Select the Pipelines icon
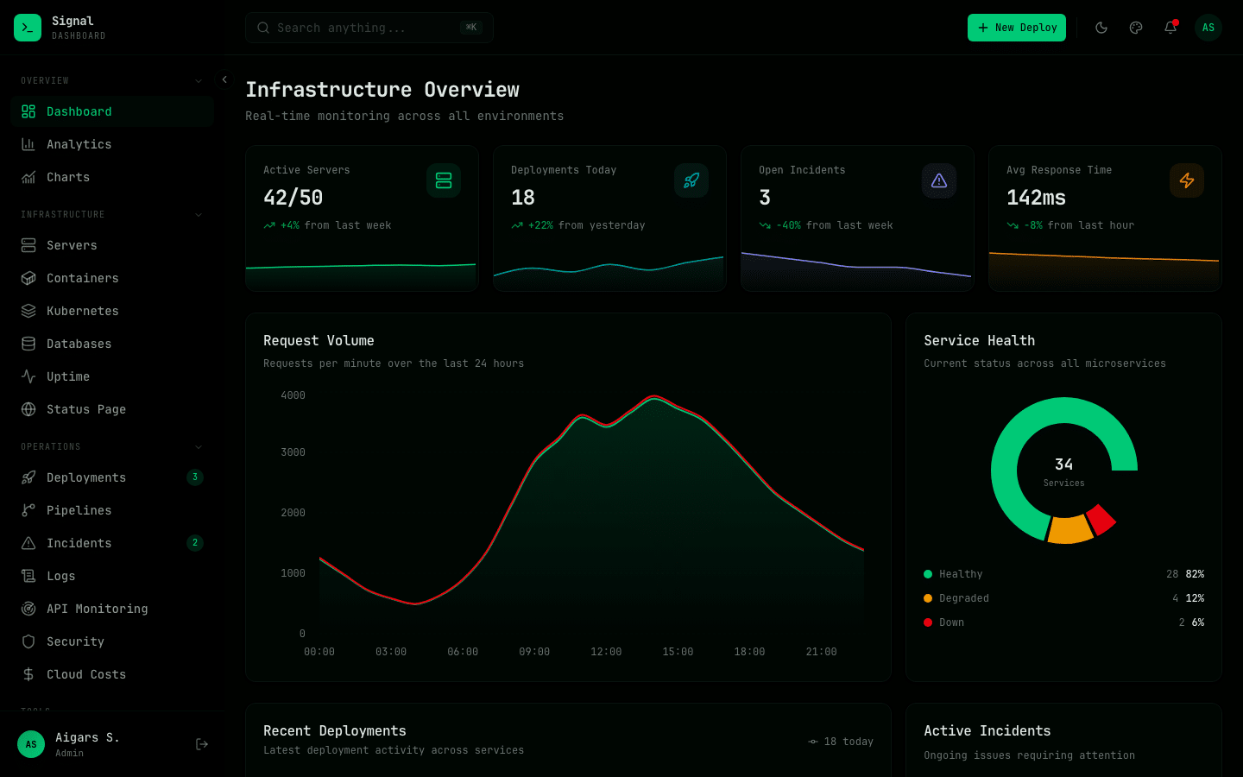Viewport: 1243px width, 777px height. point(28,510)
